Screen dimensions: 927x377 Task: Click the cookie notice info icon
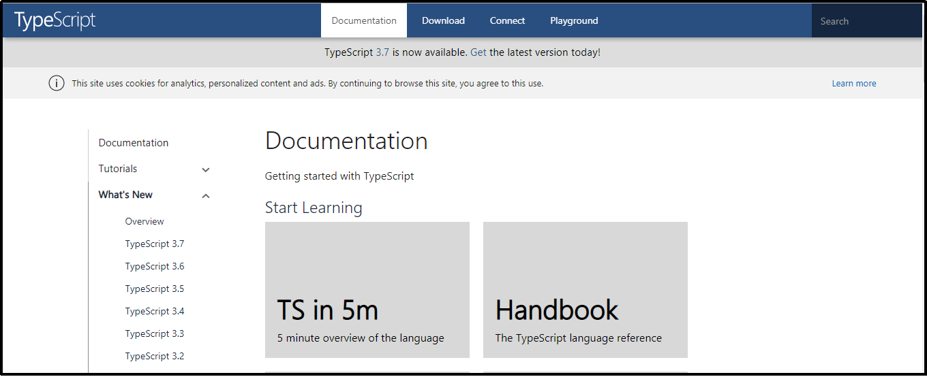click(57, 84)
